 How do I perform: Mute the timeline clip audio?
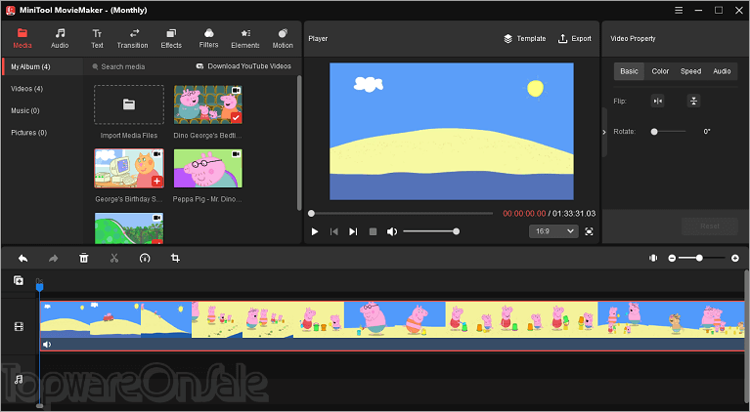[47, 345]
